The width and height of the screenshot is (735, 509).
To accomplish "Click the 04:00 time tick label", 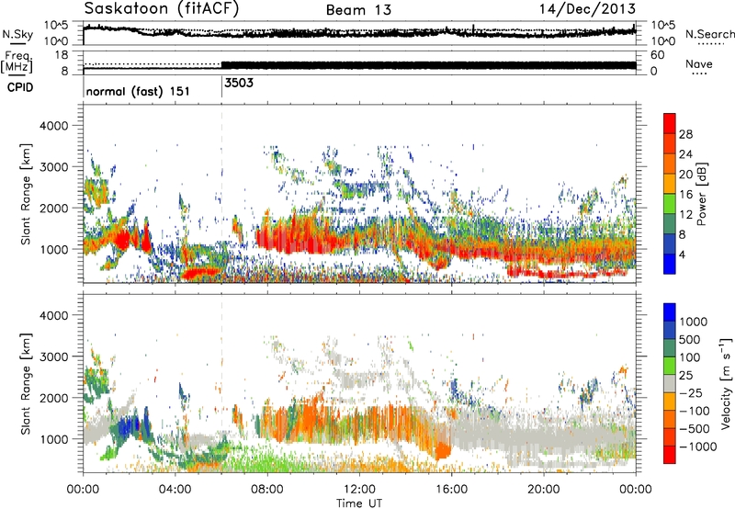I will (x=175, y=490).
